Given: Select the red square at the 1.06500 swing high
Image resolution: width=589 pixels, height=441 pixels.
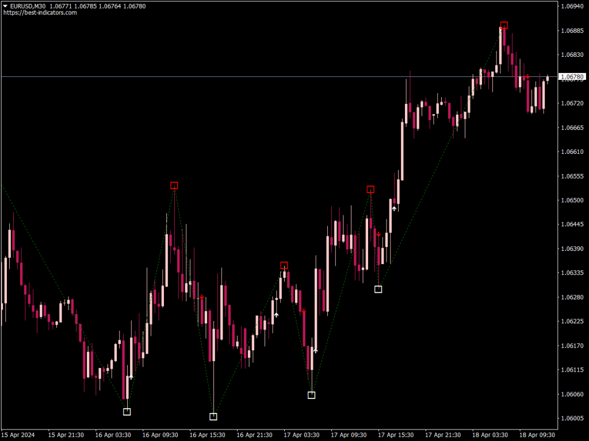Looking at the screenshot, I should pyautogui.click(x=370, y=189).
